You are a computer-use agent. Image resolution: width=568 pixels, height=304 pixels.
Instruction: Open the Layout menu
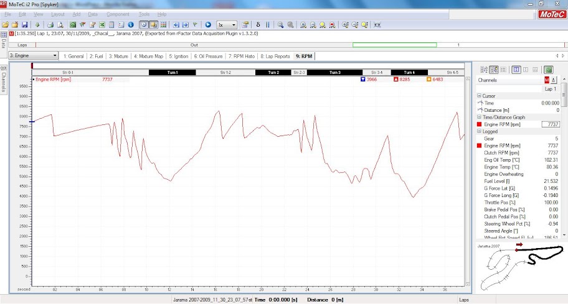[x=57, y=14]
